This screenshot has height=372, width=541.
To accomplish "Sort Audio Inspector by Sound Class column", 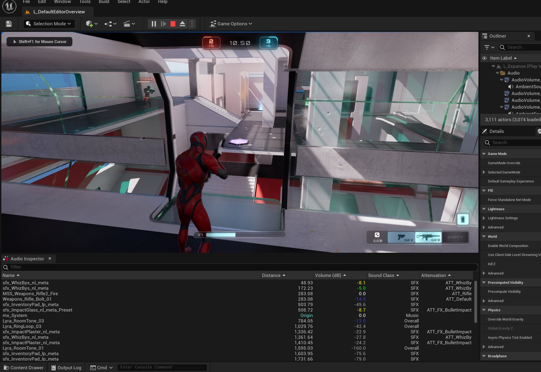I will 393,275.
